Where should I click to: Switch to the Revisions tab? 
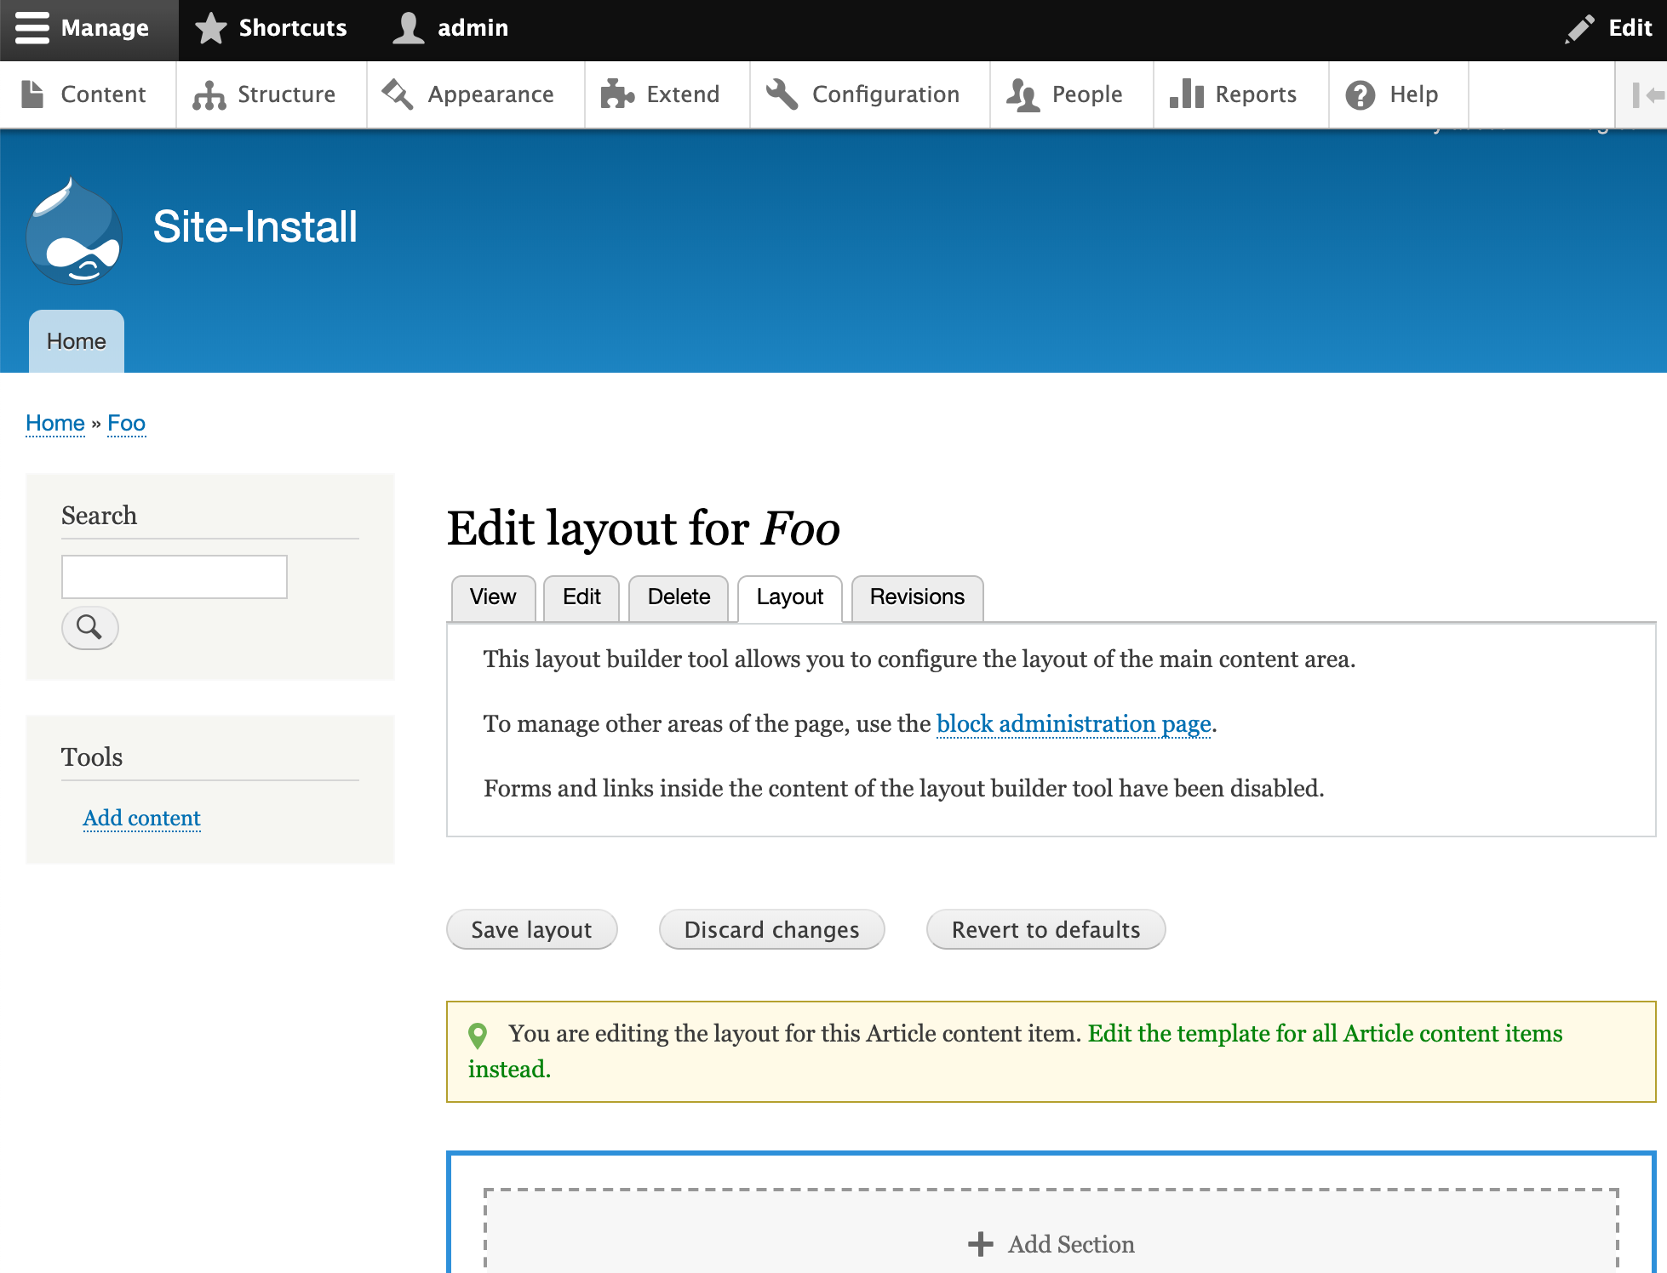tap(917, 597)
